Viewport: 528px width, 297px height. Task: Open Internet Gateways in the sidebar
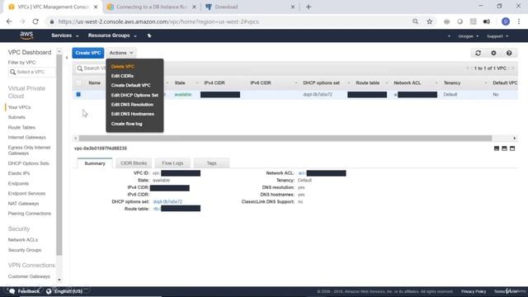(27, 138)
